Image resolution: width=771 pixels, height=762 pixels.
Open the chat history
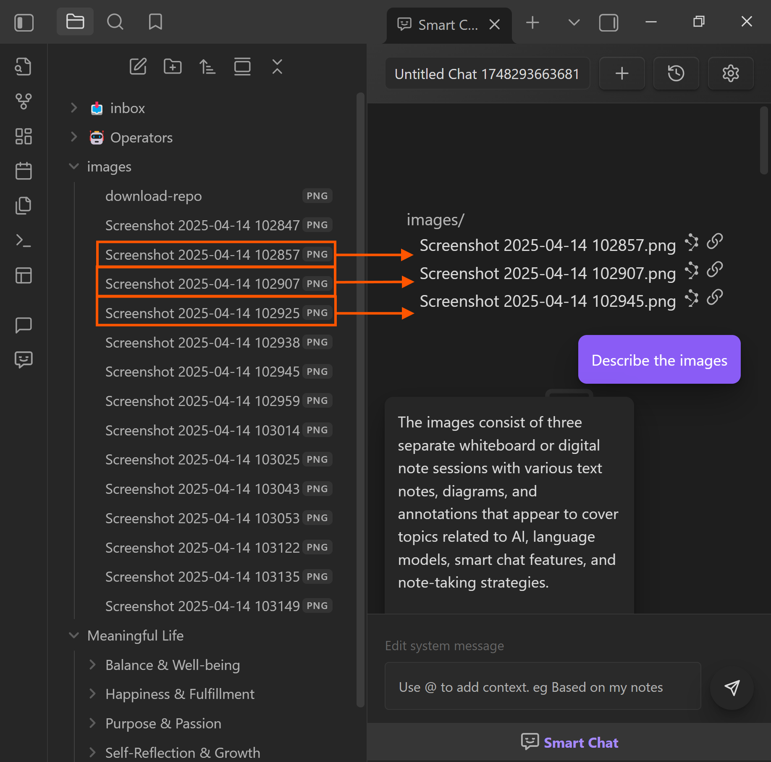pyautogui.click(x=676, y=74)
